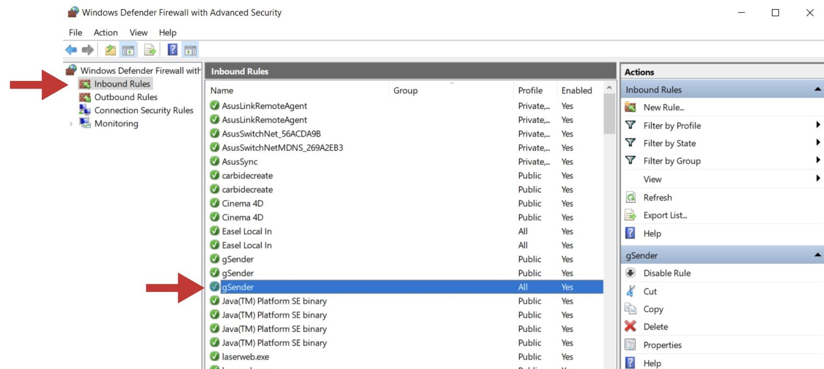Click the Inbound Rules tree icon
Screen dimensions: 824x369
85,84
